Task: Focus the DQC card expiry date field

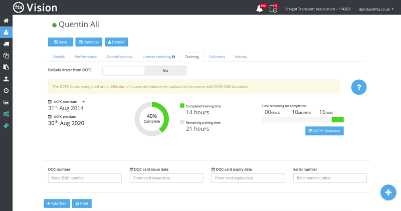Action: point(248,178)
